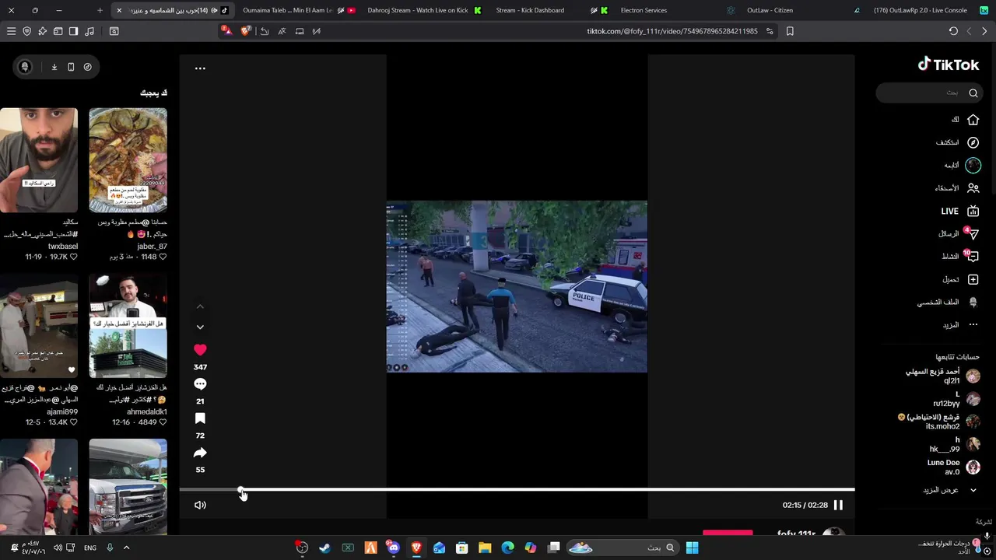This screenshot has width=996, height=560.
Task: Click the compass icon in floating pill
Action: [x=87, y=67]
